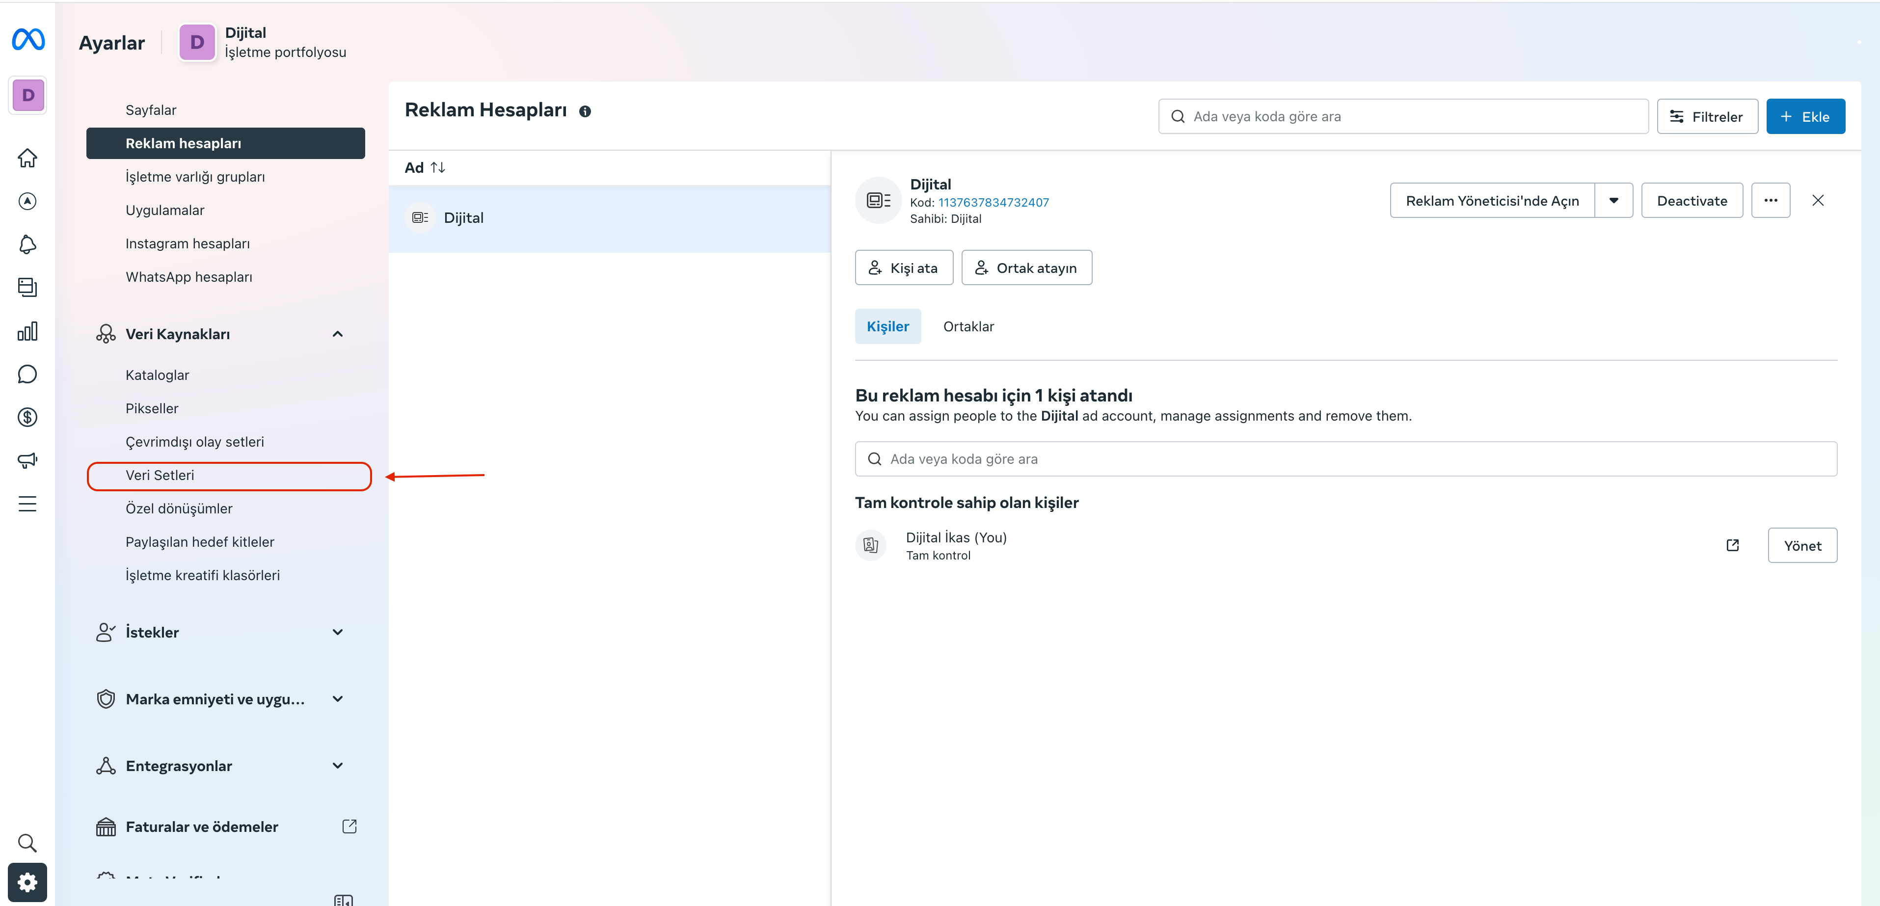Click the search magnifier in left rail
The image size is (1880, 906).
tap(27, 843)
